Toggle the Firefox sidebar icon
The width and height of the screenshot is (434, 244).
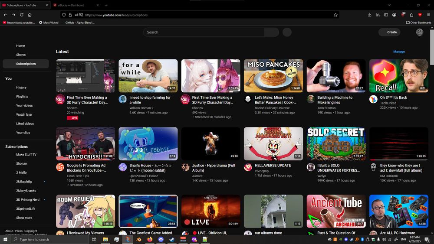click(386, 15)
